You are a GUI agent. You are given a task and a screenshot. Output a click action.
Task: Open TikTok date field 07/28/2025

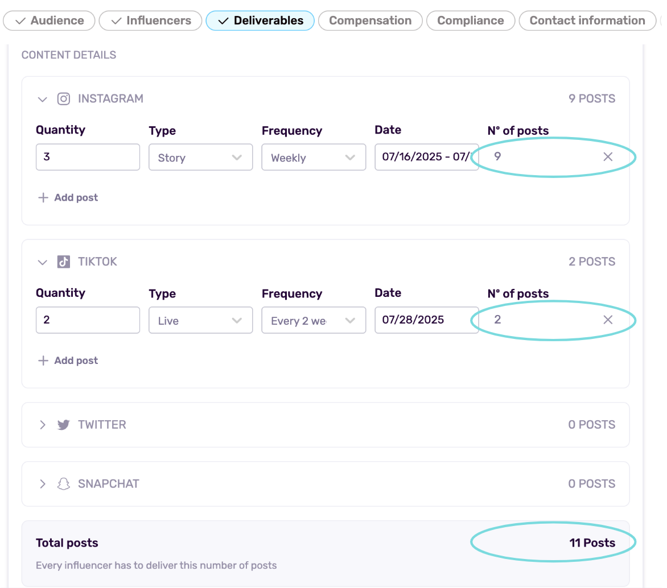[x=427, y=320]
